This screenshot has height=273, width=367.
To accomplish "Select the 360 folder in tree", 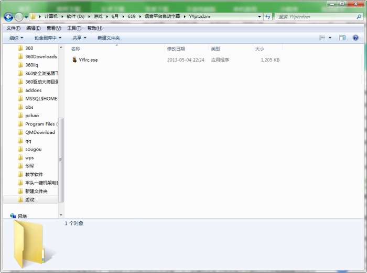I will pos(29,48).
